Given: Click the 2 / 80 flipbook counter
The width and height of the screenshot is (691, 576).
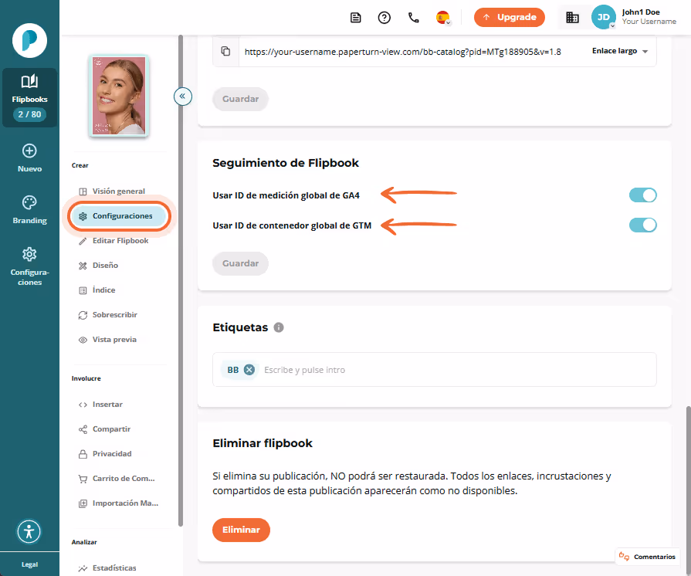Looking at the screenshot, I should [x=29, y=114].
